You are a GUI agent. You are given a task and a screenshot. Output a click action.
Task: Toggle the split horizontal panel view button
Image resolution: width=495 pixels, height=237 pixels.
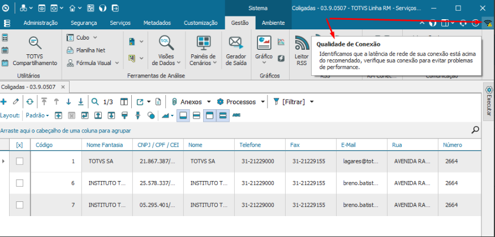click(x=196, y=116)
